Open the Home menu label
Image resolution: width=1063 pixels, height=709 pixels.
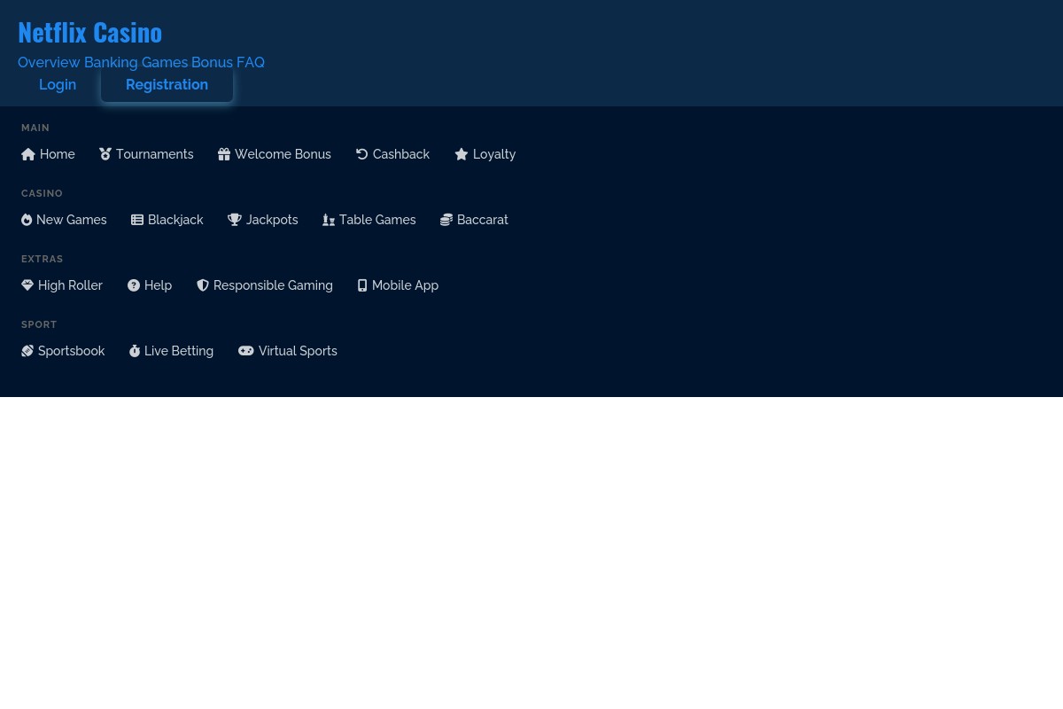click(58, 154)
